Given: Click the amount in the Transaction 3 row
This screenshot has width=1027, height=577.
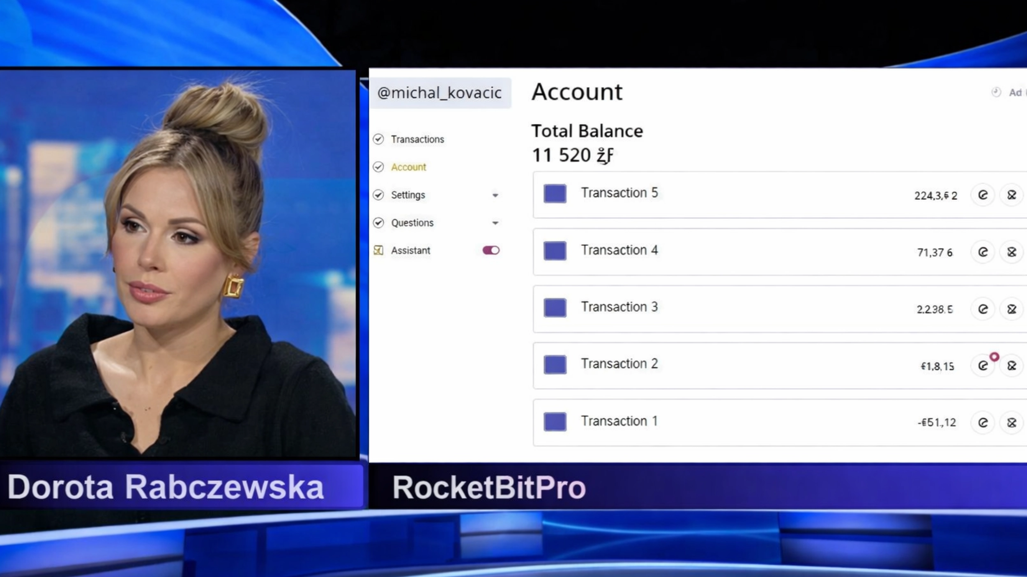Looking at the screenshot, I should (x=935, y=309).
